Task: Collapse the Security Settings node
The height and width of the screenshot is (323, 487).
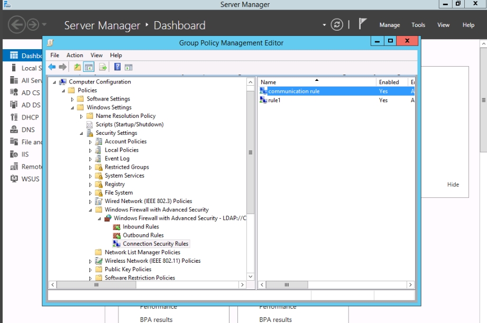Action: (81, 134)
